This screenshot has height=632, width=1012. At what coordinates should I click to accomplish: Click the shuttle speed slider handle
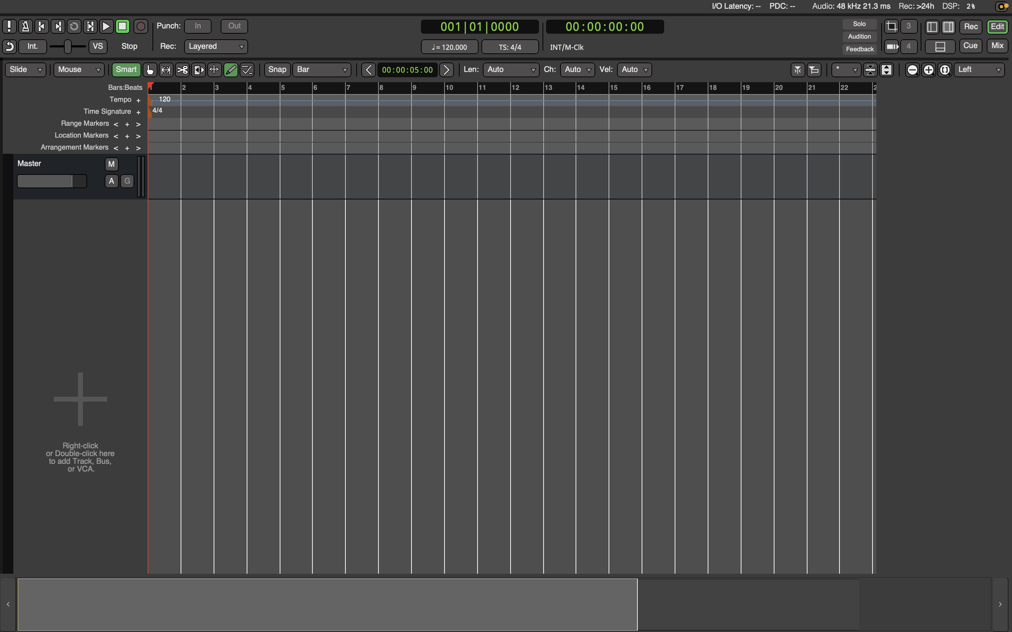point(67,46)
